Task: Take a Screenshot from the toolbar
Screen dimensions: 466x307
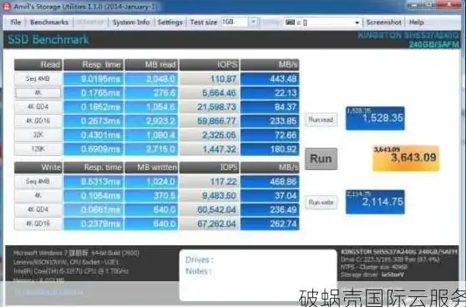Action: 383,23
